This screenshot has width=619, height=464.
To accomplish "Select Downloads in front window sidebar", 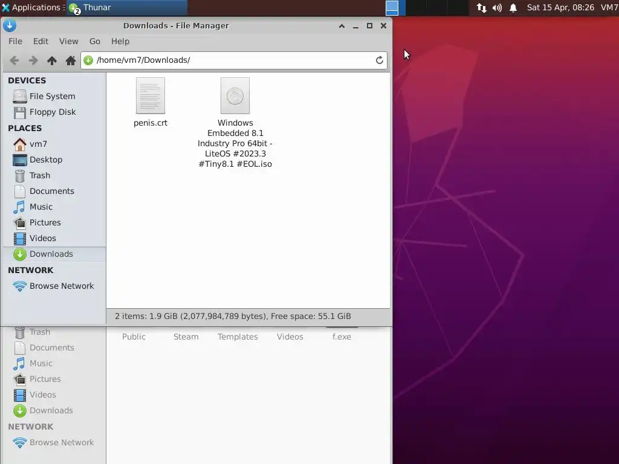I will click(54, 254).
